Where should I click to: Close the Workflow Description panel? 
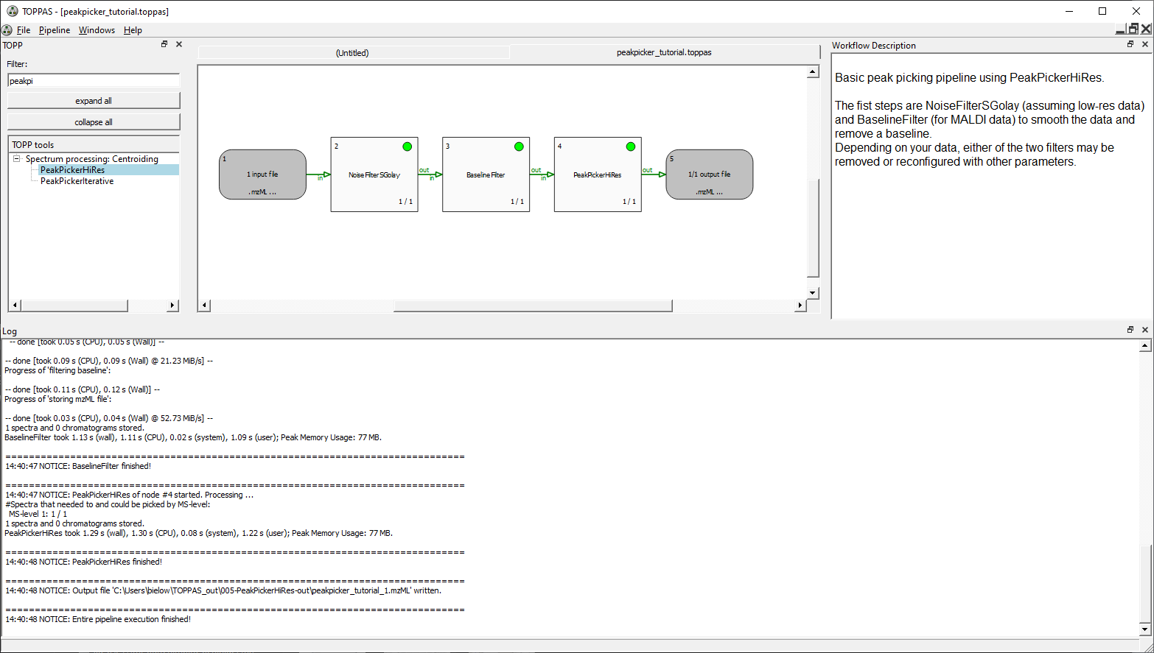1145,44
